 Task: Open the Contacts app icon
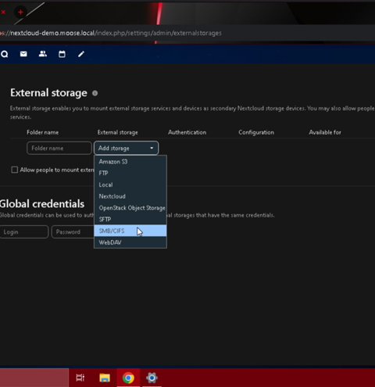(x=43, y=54)
